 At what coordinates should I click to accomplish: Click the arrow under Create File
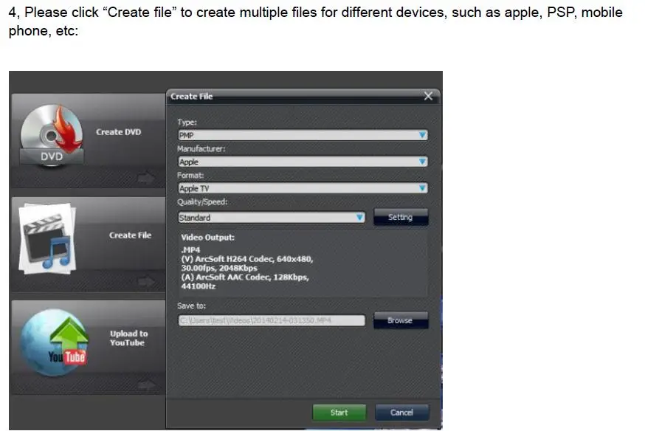tap(146, 282)
